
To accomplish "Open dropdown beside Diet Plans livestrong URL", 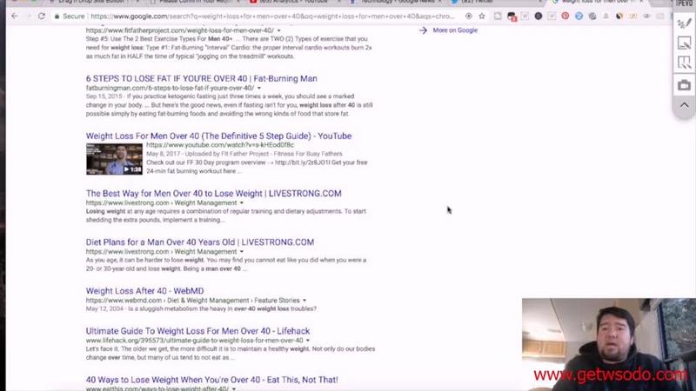I will 242,252.
